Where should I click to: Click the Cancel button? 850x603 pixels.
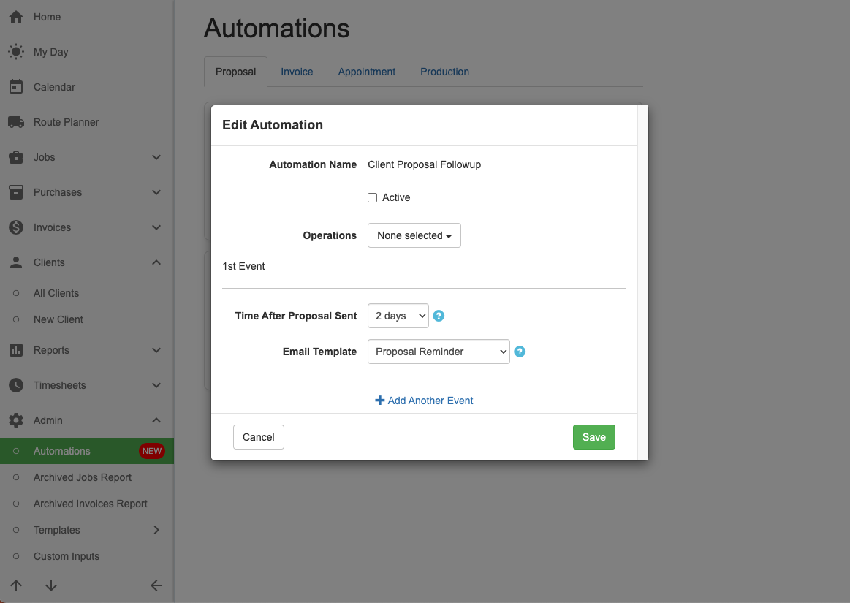pyautogui.click(x=258, y=437)
